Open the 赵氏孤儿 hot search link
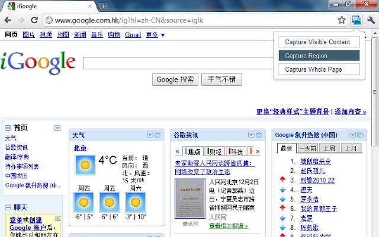 313,171
